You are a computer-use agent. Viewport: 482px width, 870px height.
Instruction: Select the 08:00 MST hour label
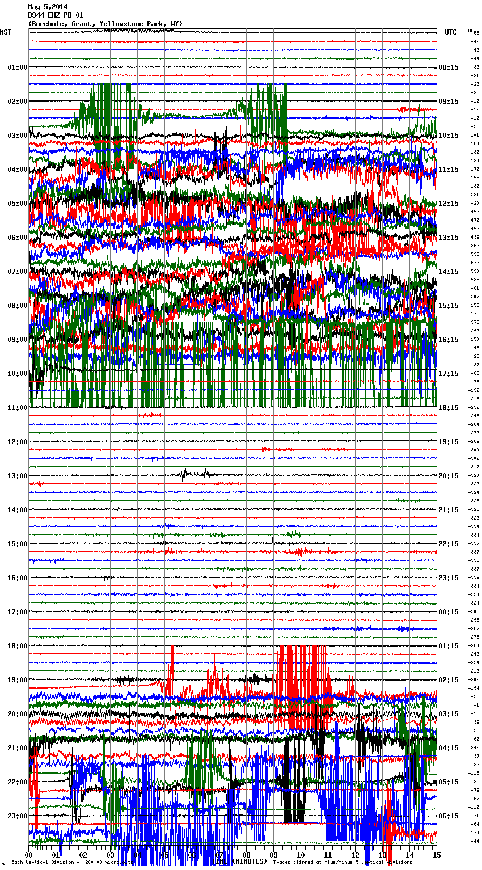(18, 305)
